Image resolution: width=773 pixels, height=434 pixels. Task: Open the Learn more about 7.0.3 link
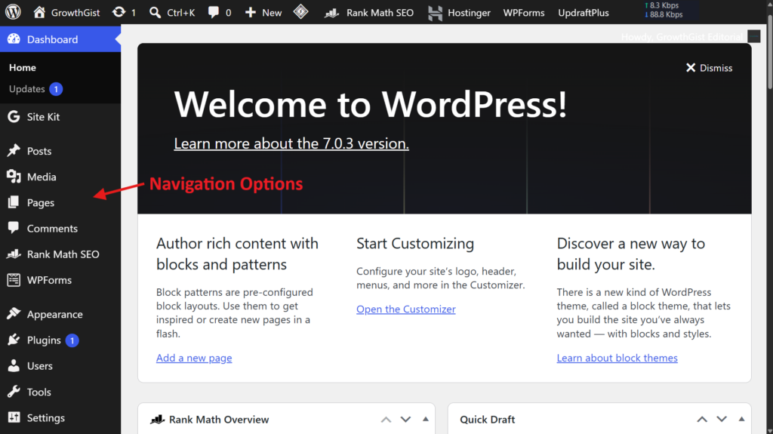tap(291, 143)
